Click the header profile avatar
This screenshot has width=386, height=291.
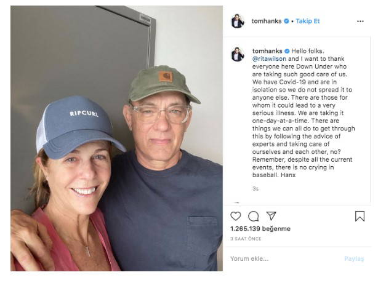point(237,21)
